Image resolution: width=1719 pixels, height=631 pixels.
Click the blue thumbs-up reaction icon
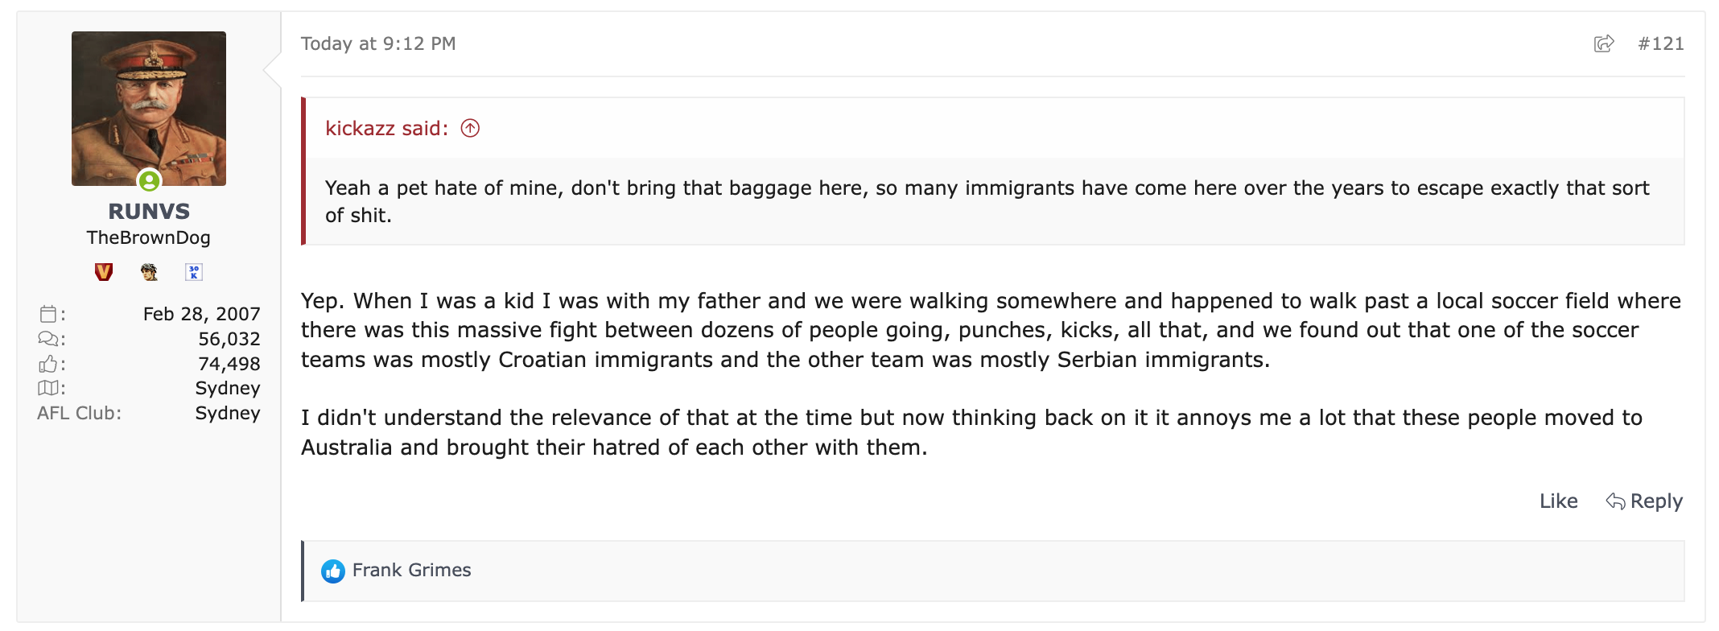point(333,571)
